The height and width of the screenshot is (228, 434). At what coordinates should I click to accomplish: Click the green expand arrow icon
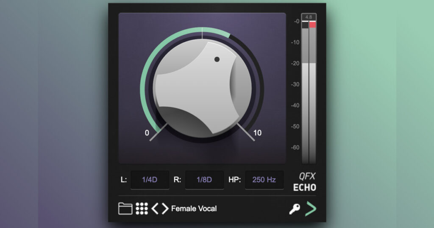pyautogui.click(x=311, y=209)
